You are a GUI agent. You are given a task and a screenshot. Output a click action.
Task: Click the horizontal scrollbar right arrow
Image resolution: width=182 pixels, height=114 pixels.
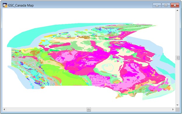(x=173, y=109)
